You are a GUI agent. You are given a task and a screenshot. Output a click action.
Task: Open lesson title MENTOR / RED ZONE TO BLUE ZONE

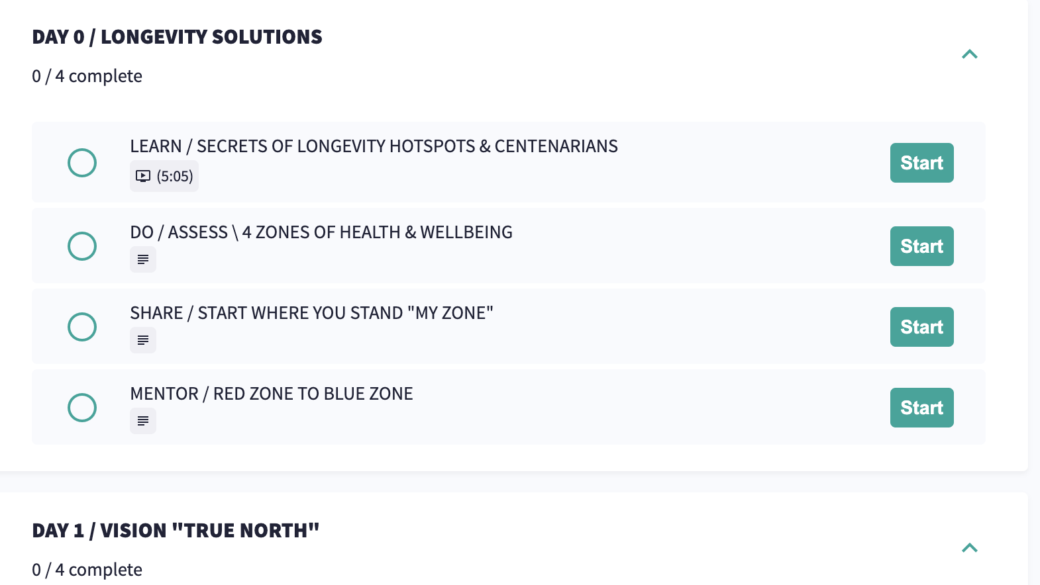[x=272, y=394]
